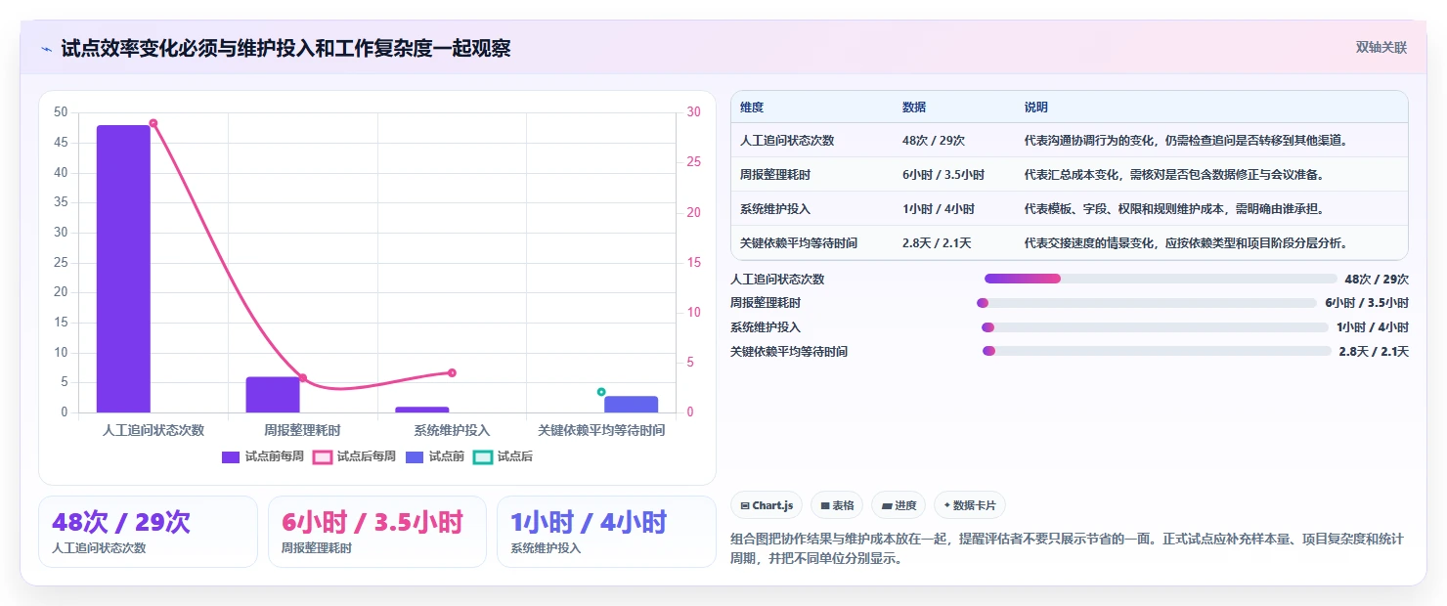Click table row label 关键依赖平均等待时间
Viewport: 1447px width, 606px height.
click(x=799, y=242)
